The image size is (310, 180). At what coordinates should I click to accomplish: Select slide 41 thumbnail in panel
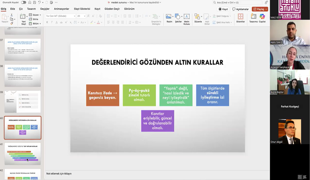click(22, 154)
